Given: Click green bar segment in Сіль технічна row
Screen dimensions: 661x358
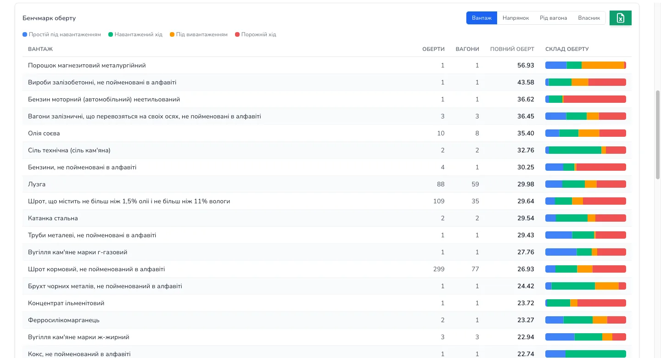Looking at the screenshot, I should [x=575, y=150].
